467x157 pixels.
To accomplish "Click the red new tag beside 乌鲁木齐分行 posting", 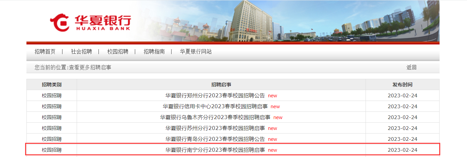I will 278,118.
